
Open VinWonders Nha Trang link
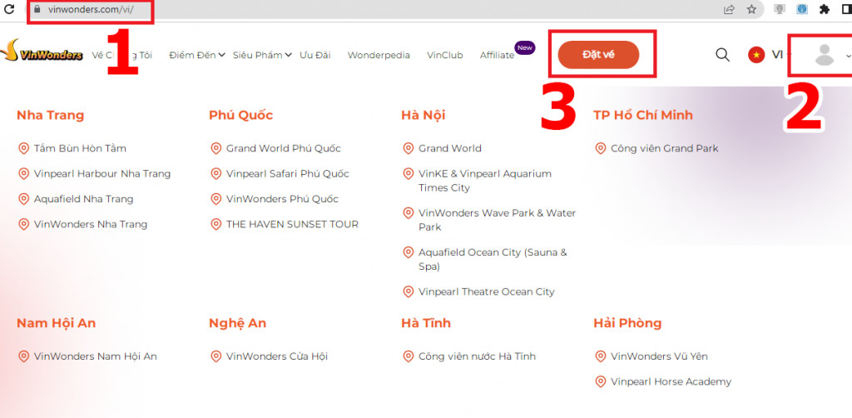tap(90, 224)
